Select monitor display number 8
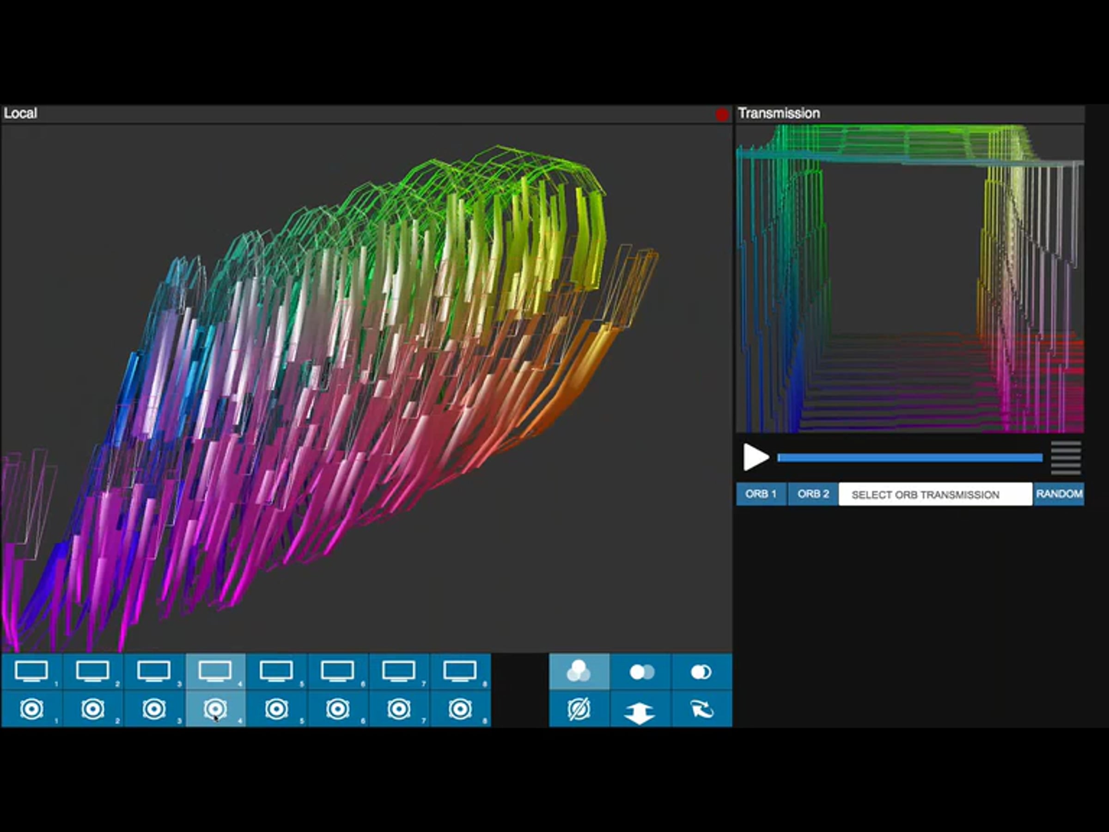The width and height of the screenshot is (1109, 832). click(460, 672)
